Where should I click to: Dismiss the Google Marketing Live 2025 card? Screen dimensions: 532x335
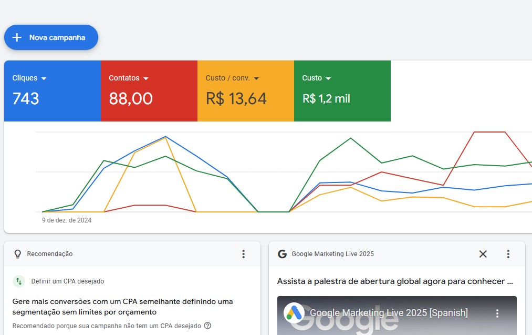pos(483,254)
